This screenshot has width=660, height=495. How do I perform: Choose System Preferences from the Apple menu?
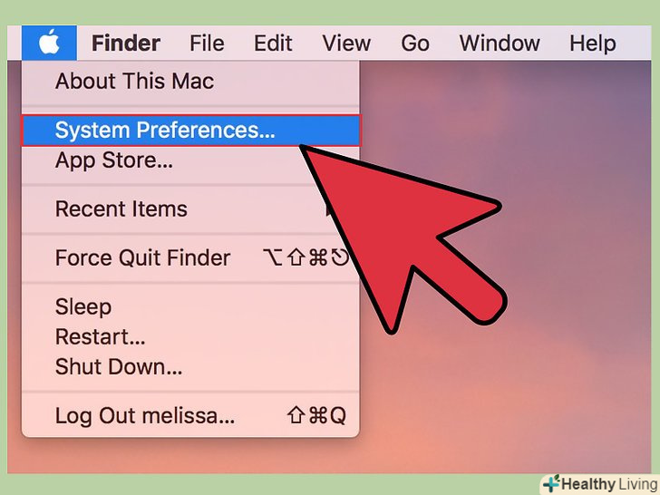tap(190, 130)
